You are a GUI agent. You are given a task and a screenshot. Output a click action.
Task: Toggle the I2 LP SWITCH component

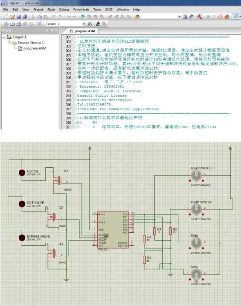(196, 175)
